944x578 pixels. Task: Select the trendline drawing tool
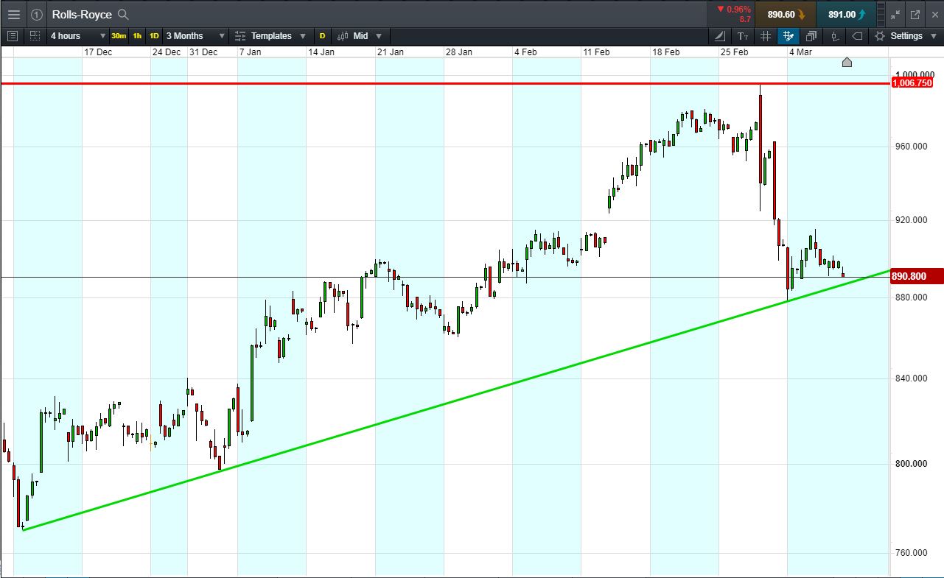point(719,35)
